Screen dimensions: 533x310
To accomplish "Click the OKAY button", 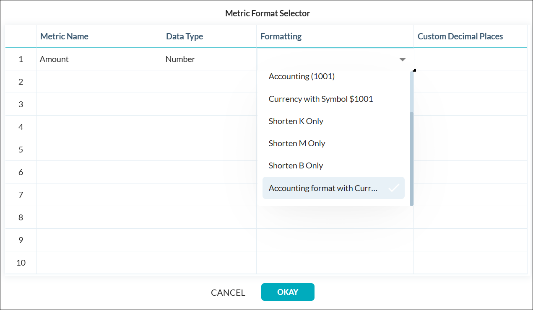I will tap(288, 292).
